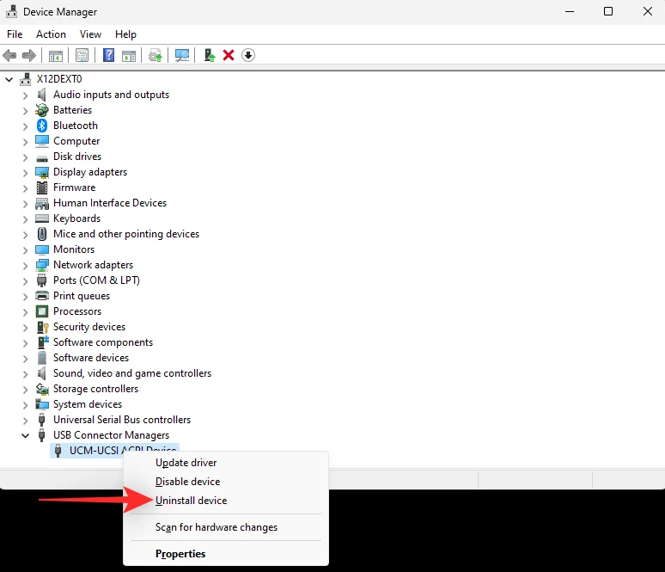This screenshot has height=572, width=665.
Task: Click the Batteries category icon
Action: 42,110
